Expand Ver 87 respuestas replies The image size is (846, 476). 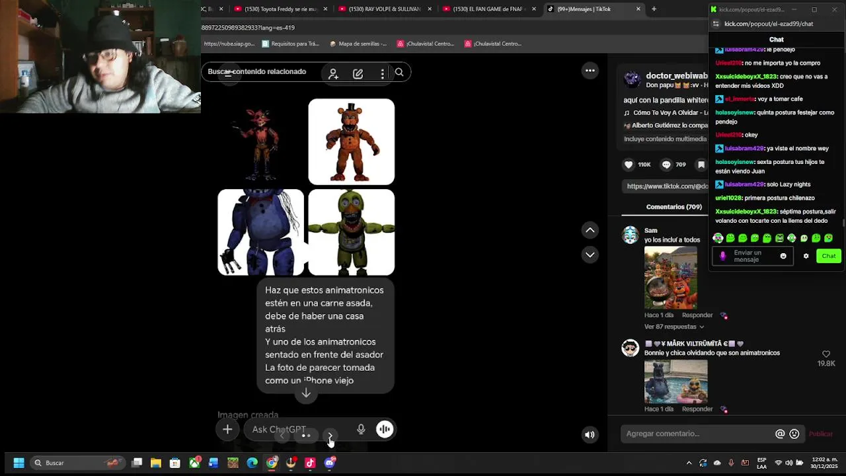pyautogui.click(x=674, y=327)
